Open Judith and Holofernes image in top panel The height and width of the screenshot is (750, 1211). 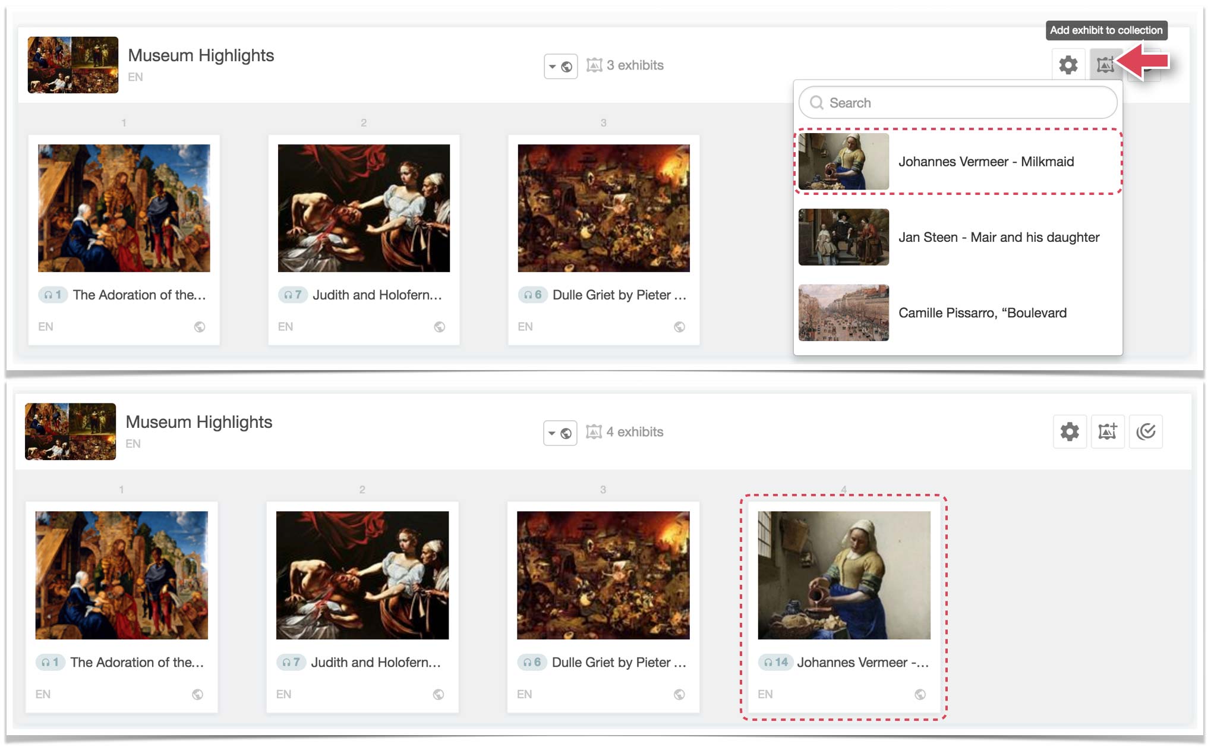click(364, 208)
